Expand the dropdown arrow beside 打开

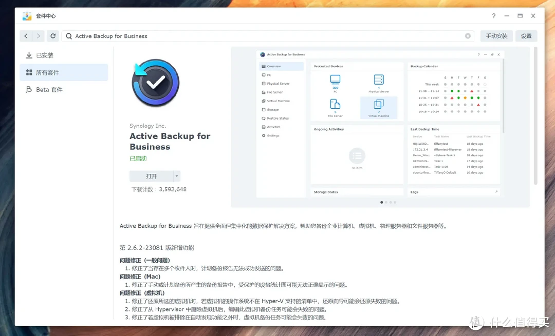(x=177, y=176)
